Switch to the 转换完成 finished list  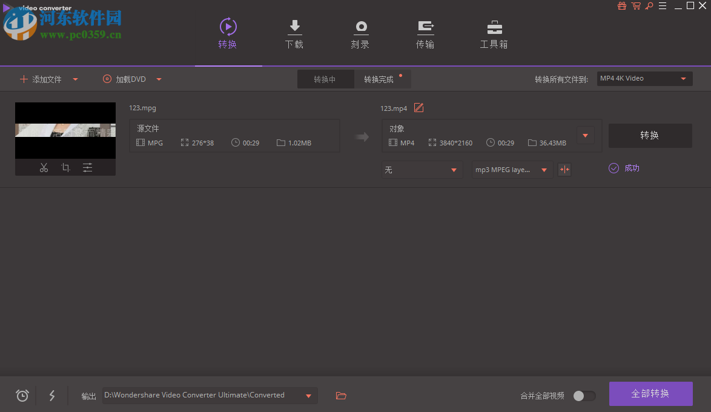(x=382, y=79)
